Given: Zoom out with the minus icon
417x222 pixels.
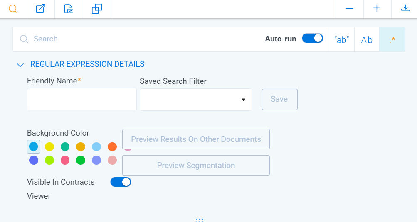Looking at the screenshot, I should point(350,9).
